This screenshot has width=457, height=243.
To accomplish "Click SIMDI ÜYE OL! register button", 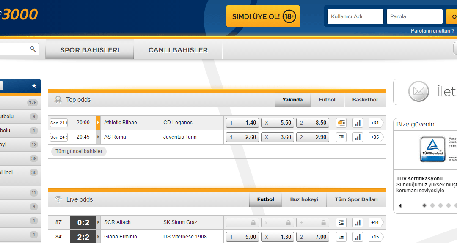I will [263, 16].
